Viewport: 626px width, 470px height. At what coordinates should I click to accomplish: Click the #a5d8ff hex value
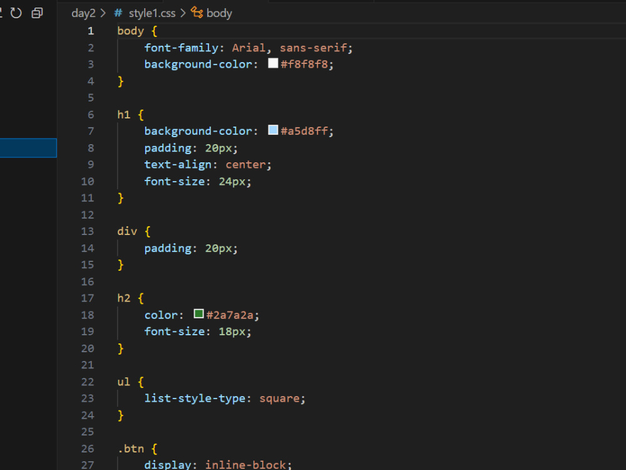[305, 131]
